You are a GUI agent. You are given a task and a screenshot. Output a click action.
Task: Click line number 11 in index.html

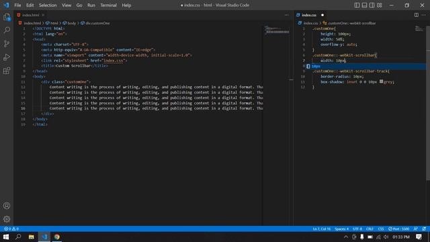click(23, 82)
